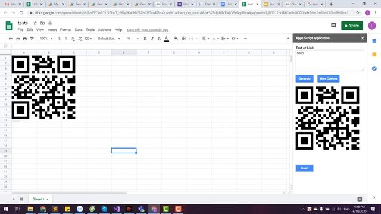Click the cloud save status icon
Image resolution: width=381 pixels, height=214 pixels.
point(50,23)
